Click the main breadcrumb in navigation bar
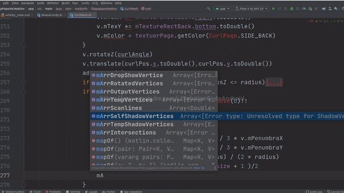 (48, 9)
